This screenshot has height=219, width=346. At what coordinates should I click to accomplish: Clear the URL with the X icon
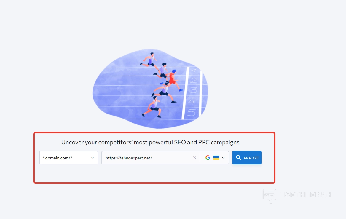(195, 158)
